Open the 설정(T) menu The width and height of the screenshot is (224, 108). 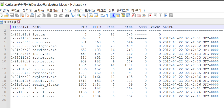[x=78, y=10]
